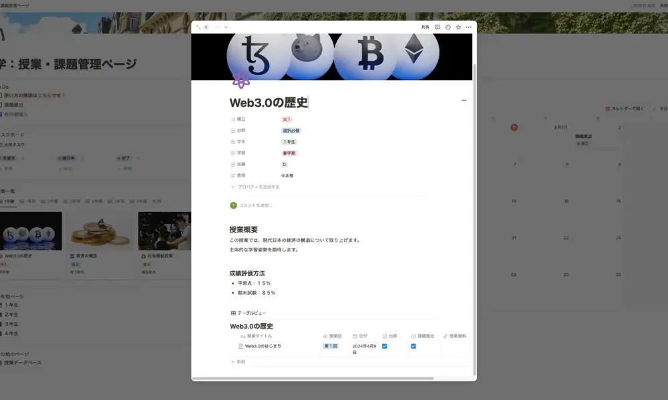Image resolution: width=668 pixels, height=400 pixels.
Task: Click the 学期 property select icon
Action: coord(232,153)
